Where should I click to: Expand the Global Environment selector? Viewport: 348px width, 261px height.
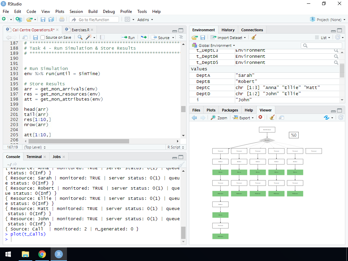click(x=216, y=46)
